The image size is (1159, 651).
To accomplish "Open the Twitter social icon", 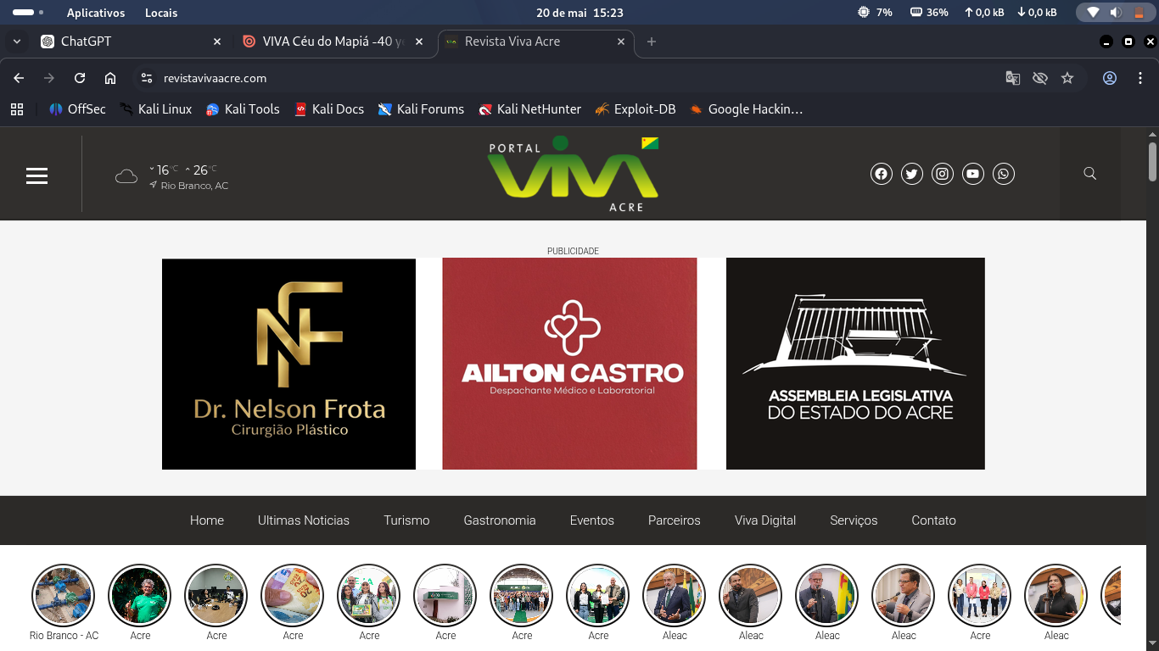I will pos(912,174).
